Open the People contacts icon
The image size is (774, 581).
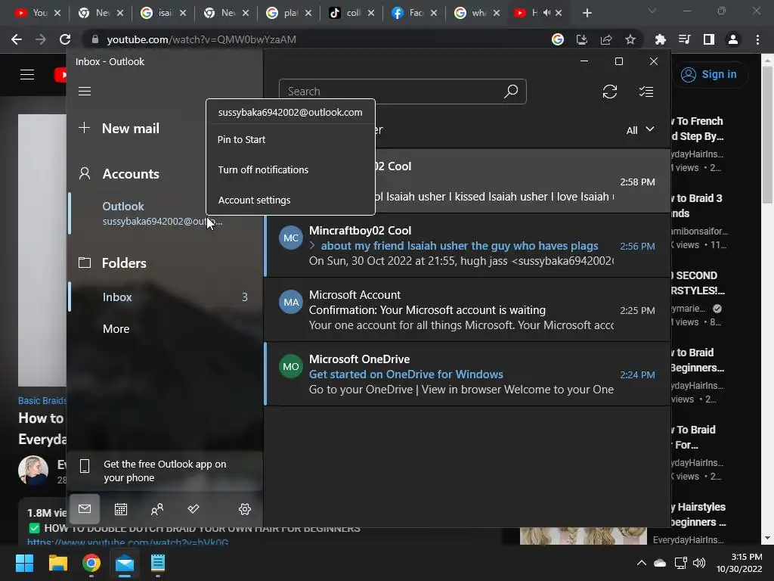[x=157, y=509]
